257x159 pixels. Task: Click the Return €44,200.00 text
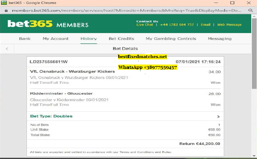point(200,144)
